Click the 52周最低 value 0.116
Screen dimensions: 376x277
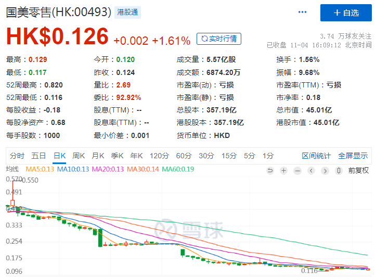53,97
